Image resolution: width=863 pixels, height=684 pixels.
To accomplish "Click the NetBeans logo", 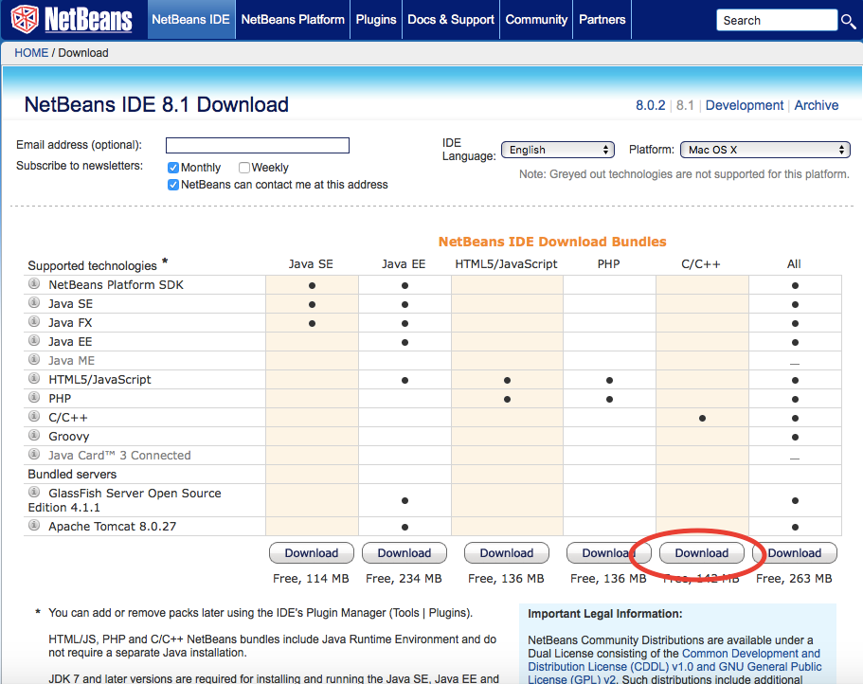I will tap(72, 20).
